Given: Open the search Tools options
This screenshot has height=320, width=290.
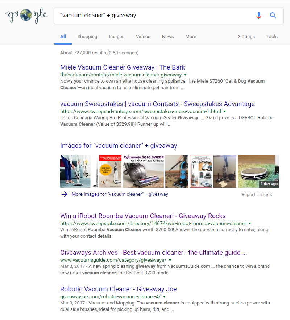Looking at the screenshot, I should 272,37.
